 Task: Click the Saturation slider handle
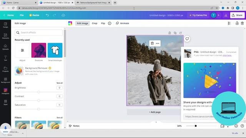(38, 109)
